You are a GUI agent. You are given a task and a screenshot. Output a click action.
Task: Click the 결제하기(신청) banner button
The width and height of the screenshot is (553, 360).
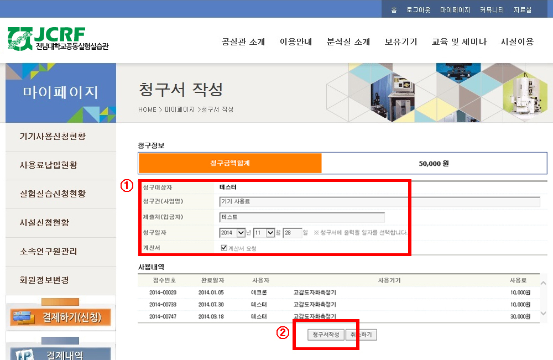click(x=61, y=317)
